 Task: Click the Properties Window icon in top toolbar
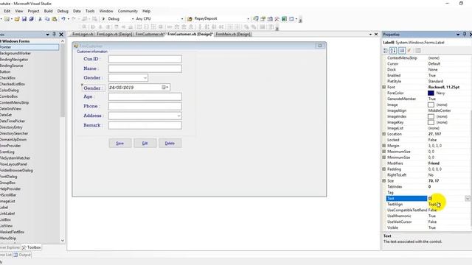263,19
